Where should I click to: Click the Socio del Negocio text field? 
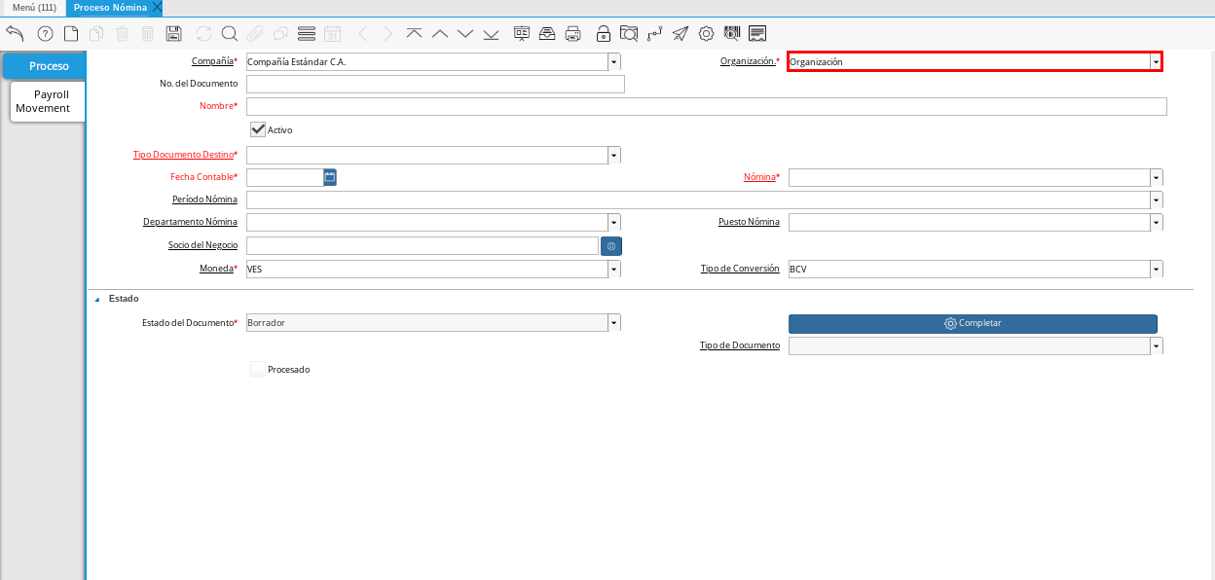tap(423, 245)
